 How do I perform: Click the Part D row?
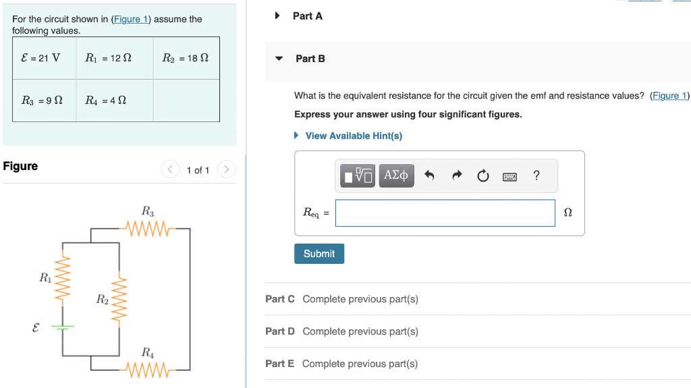click(x=478, y=331)
